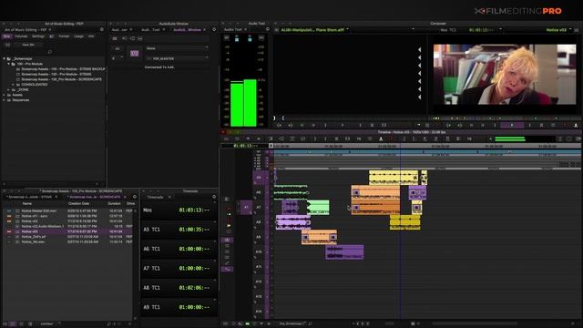Image resolution: width=583 pixels, height=328 pixels.
Task: Switch to the Bins tab in the project window
Action: point(7,36)
